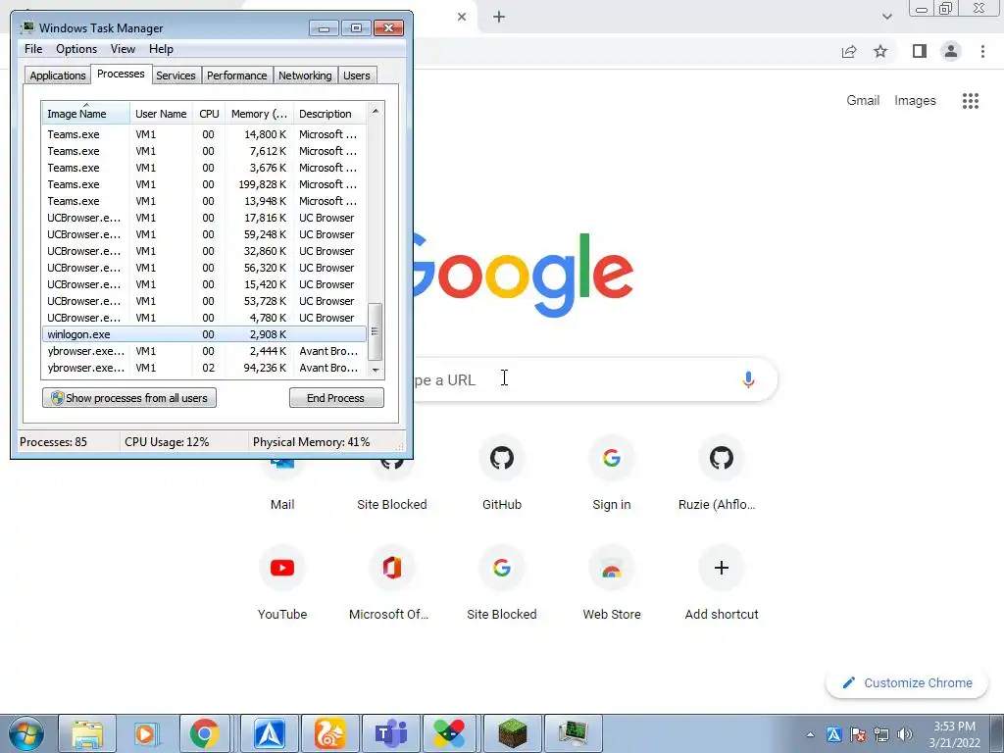
Task: Sort by Memory column header
Action: (x=259, y=114)
